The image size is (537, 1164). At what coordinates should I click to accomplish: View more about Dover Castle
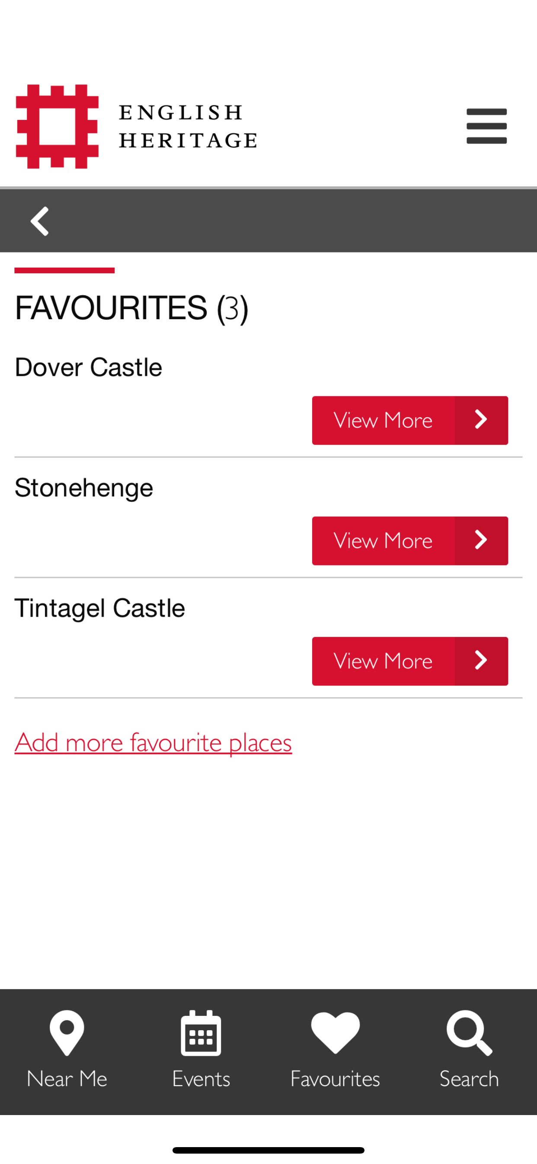click(x=383, y=420)
